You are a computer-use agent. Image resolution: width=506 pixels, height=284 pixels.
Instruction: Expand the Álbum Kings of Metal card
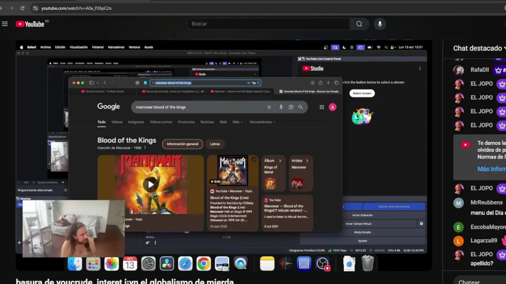[x=273, y=173]
